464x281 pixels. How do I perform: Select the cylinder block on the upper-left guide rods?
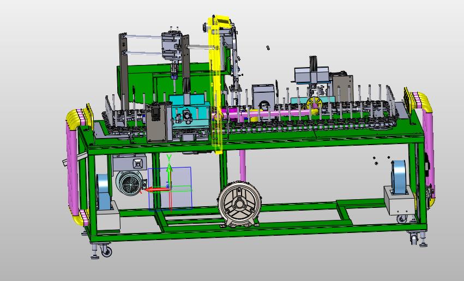point(171,45)
